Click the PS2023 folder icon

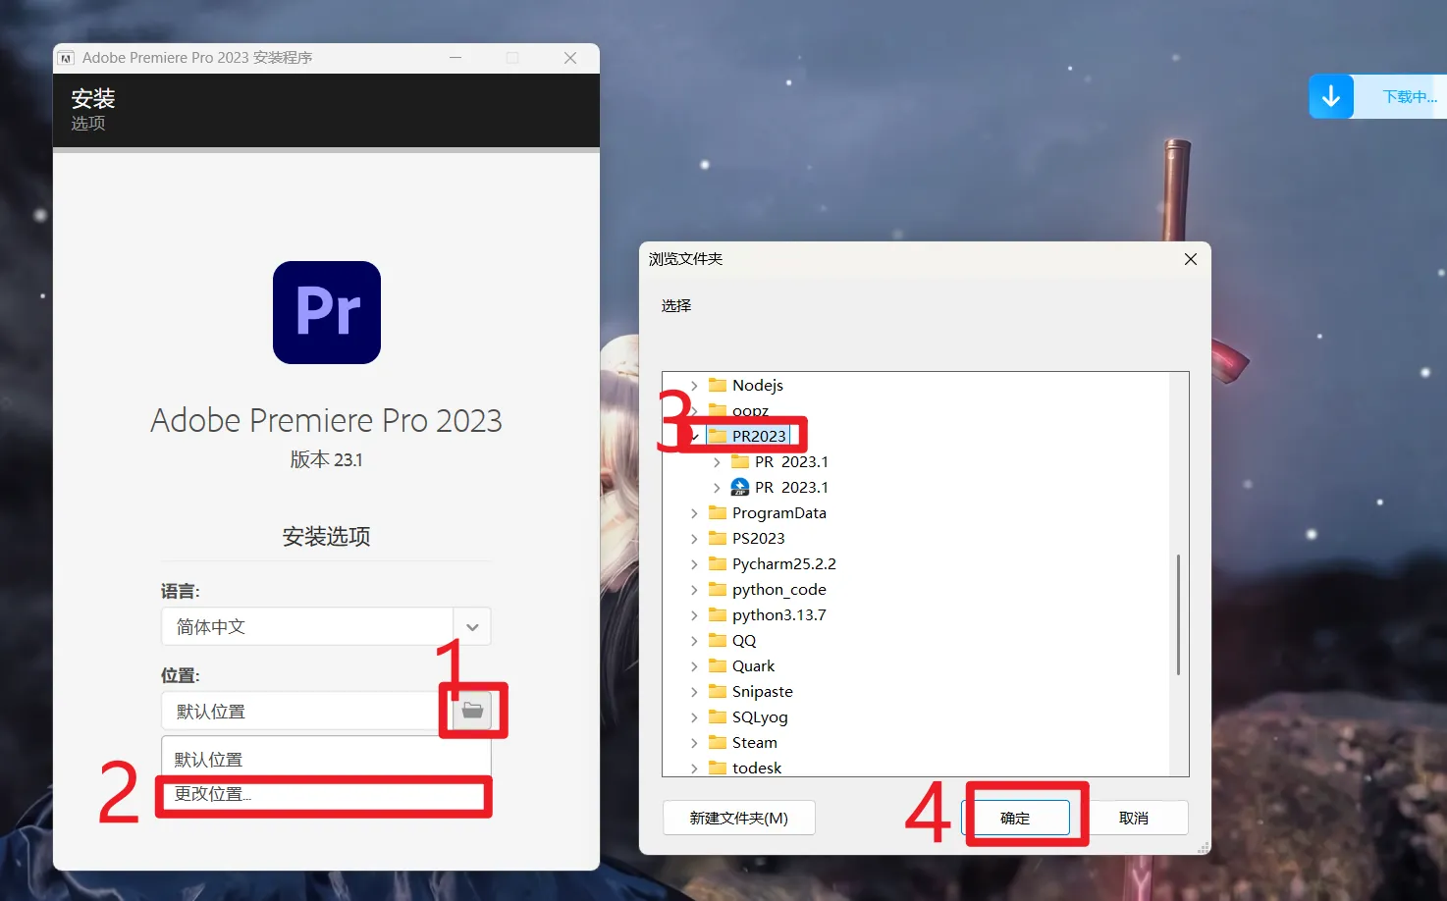[x=718, y=538]
